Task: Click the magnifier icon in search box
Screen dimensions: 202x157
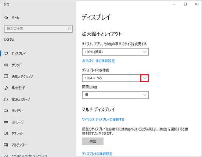Action: pyautogui.click(x=69, y=29)
